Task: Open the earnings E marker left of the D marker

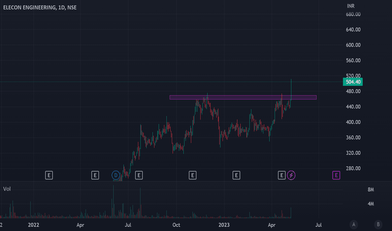Action: pyautogui.click(x=95, y=175)
